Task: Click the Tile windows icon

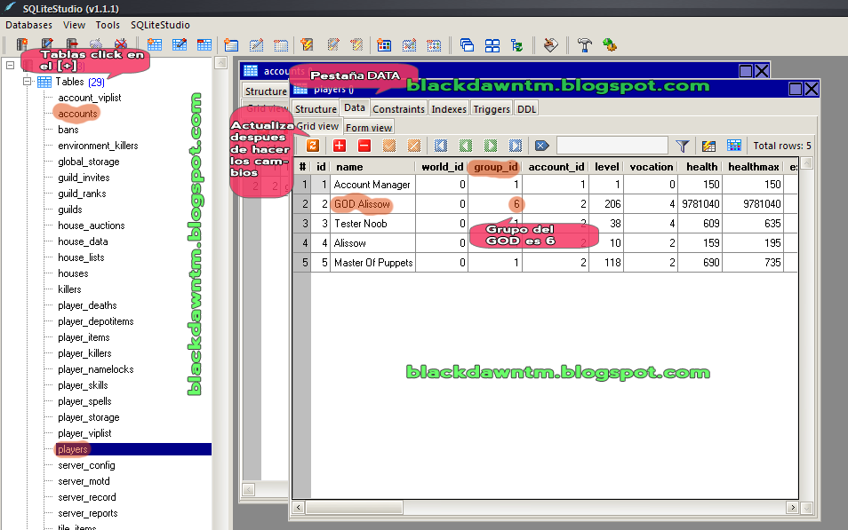Action: (492, 45)
